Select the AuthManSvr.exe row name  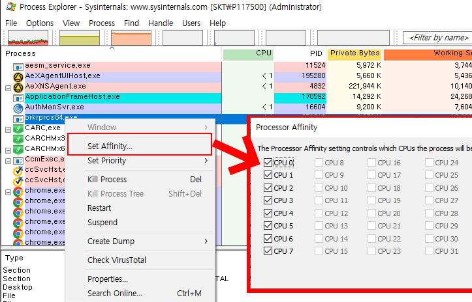(54, 107)
